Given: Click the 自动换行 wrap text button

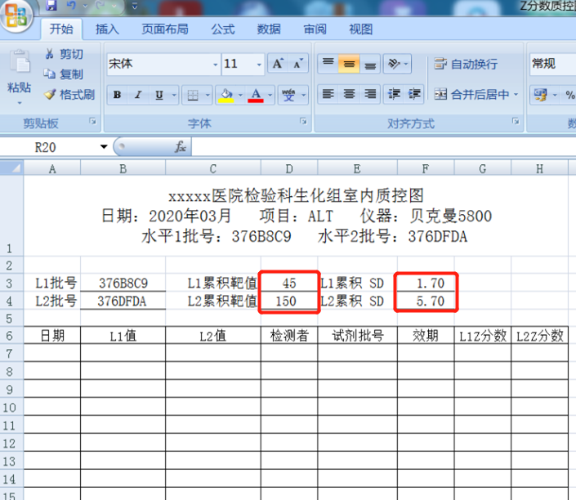Looking at the screenshot, I should tap(466, 64).
